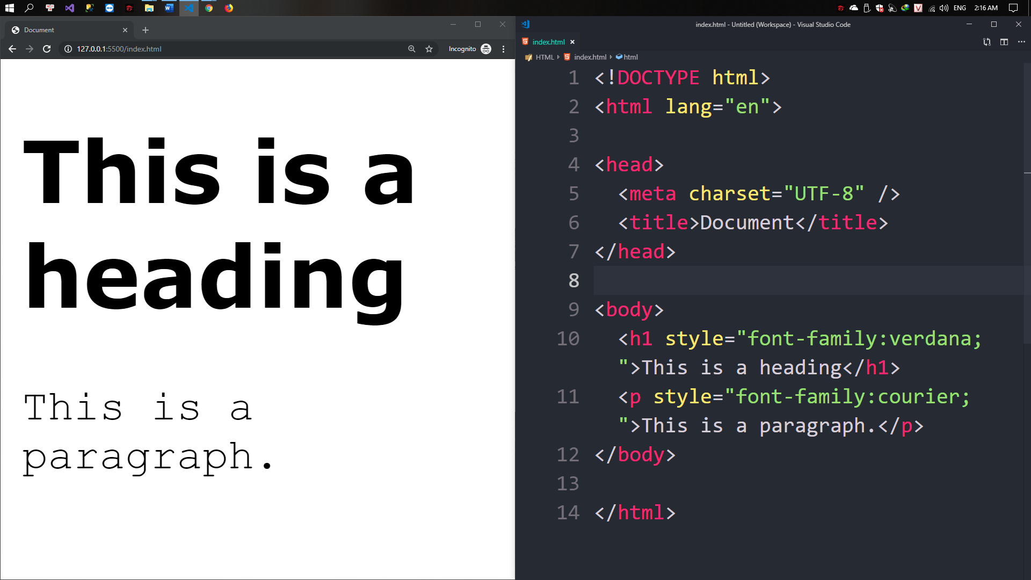Open a new browser tab
Screen dimensions: 1031x580
(x=145, y=30)
